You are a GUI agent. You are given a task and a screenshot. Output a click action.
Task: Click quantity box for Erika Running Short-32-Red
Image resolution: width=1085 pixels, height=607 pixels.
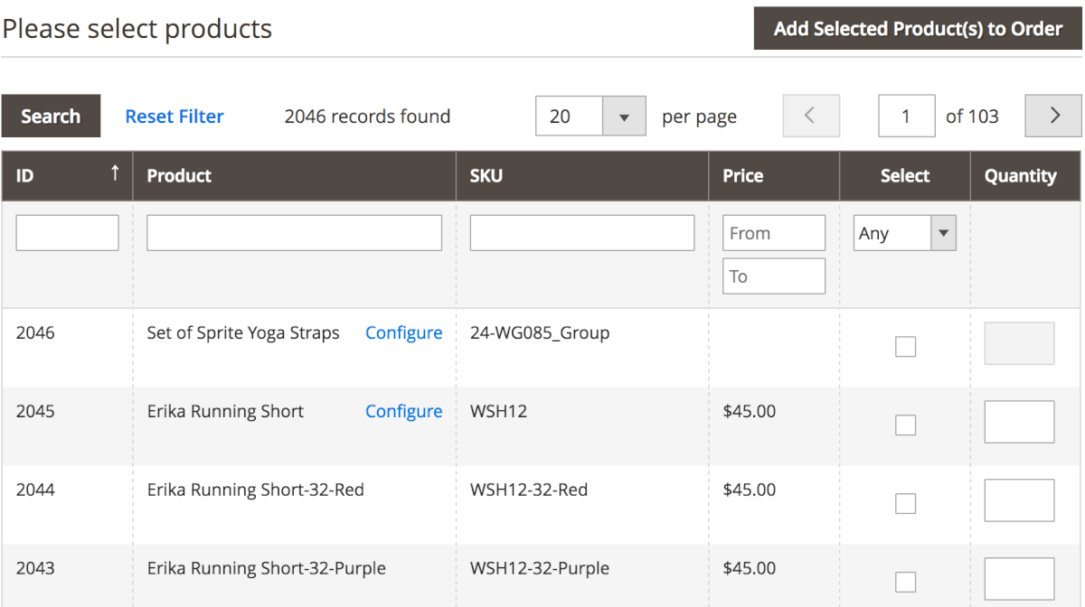click(x=1019, y=500)
